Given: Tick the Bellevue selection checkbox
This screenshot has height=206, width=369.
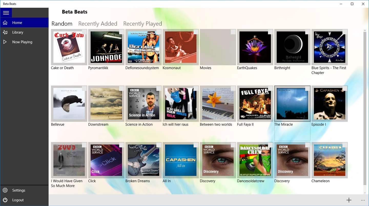Looking at the screenshot, I should coord(84,88).
